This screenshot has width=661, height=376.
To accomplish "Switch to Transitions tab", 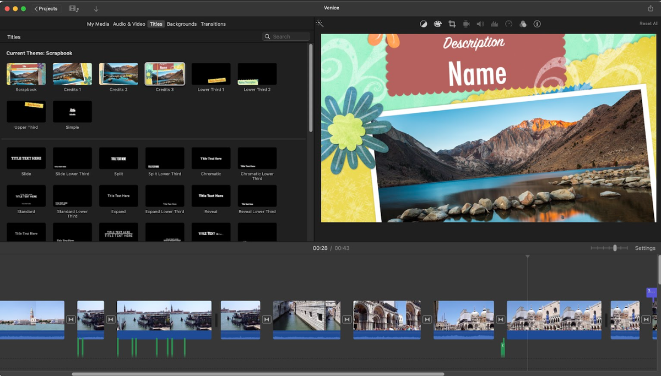I will coord(213,24).
